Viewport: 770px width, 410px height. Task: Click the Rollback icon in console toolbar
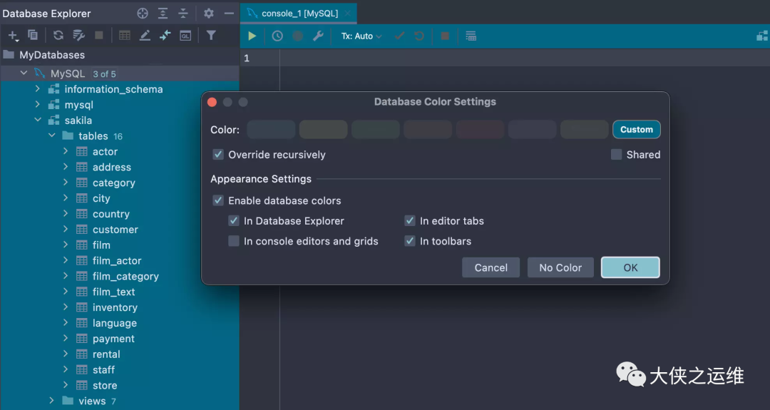click(419, 36)
